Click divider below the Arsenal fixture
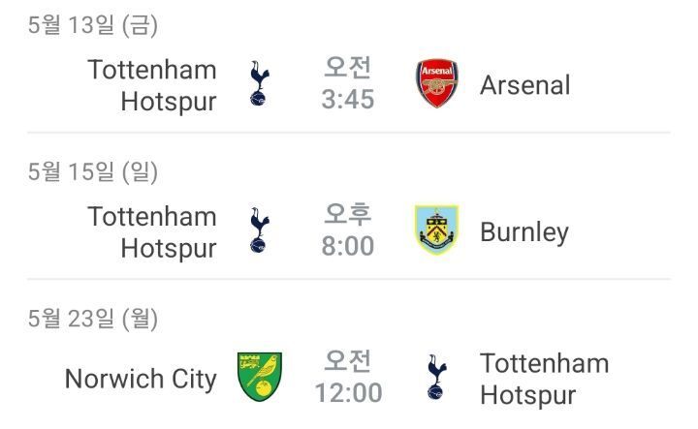Viewport: 698px width, 429px height. [349, 133]
